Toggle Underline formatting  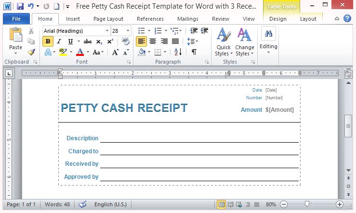coord(70,41)
